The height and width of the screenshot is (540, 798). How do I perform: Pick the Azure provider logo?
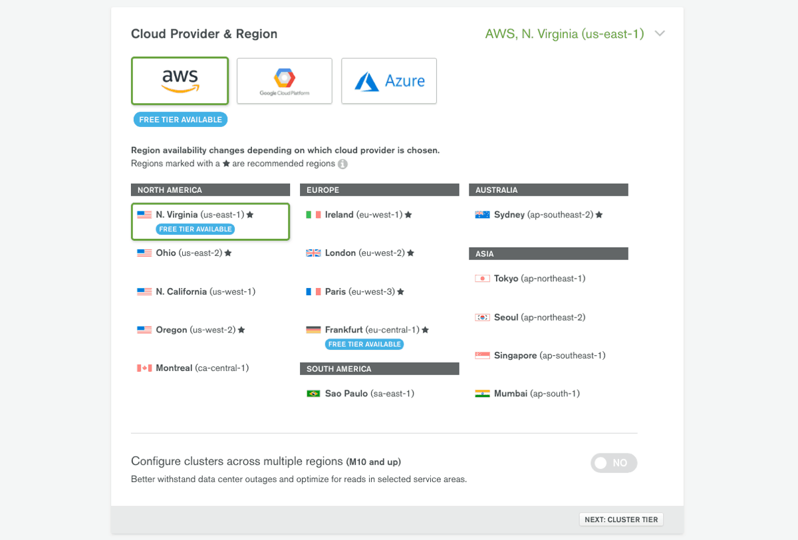coord(389,80)
